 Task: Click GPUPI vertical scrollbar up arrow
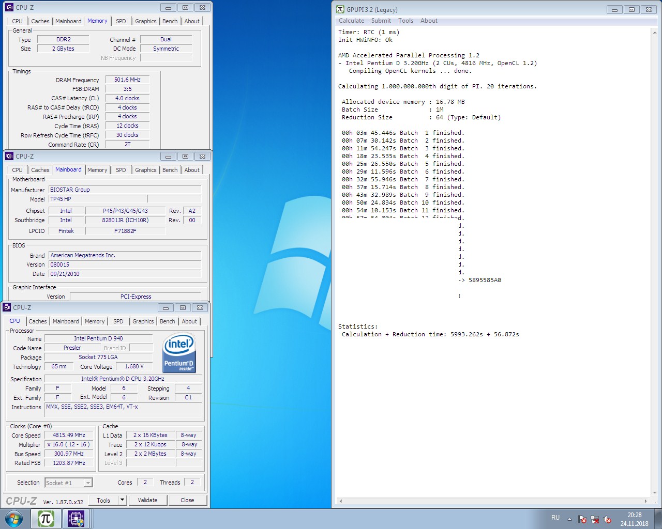[x=654, y=32]
